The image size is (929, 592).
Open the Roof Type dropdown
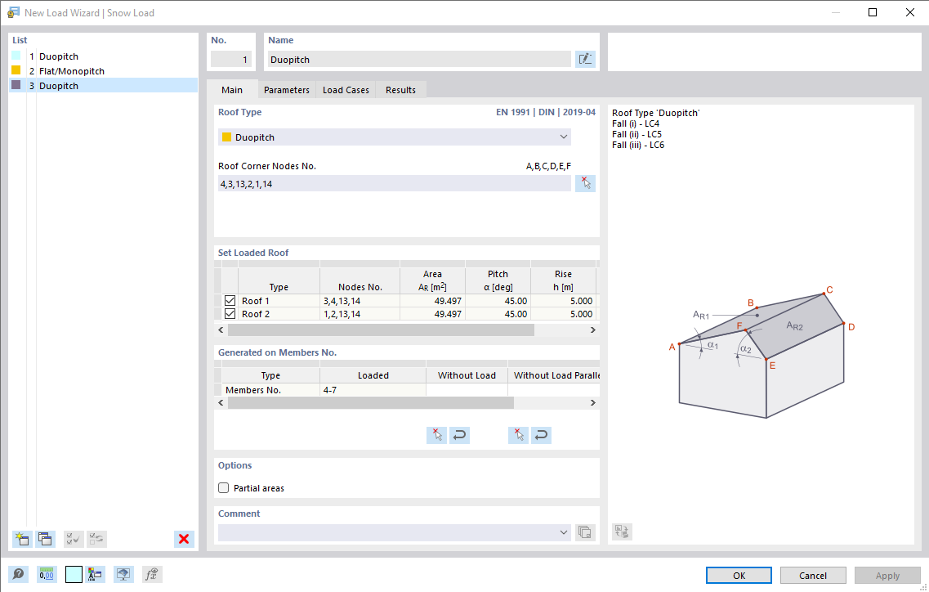tap(564, 136)
